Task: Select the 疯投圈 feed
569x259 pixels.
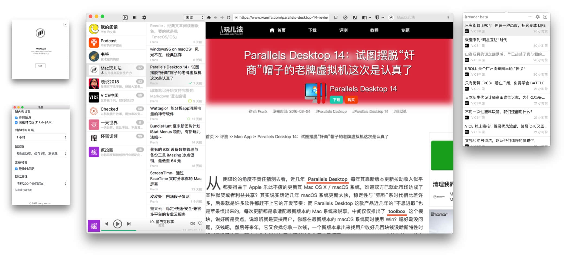Action: (116, 152)
